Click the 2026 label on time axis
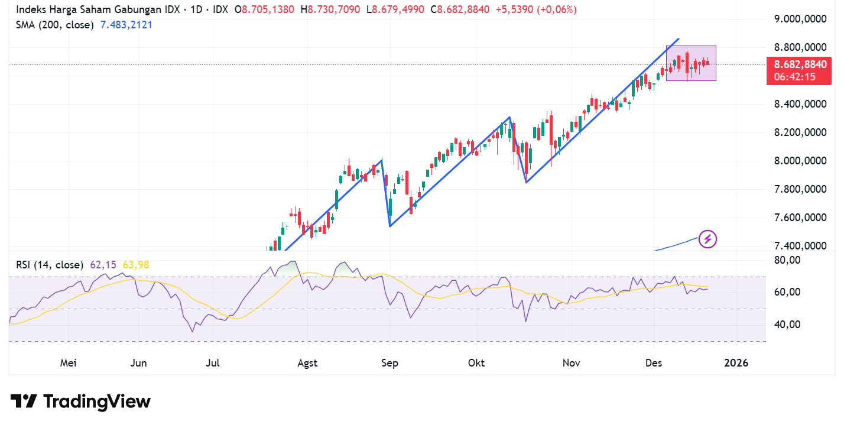Viewport: 844px width, 428px height. 737,363
